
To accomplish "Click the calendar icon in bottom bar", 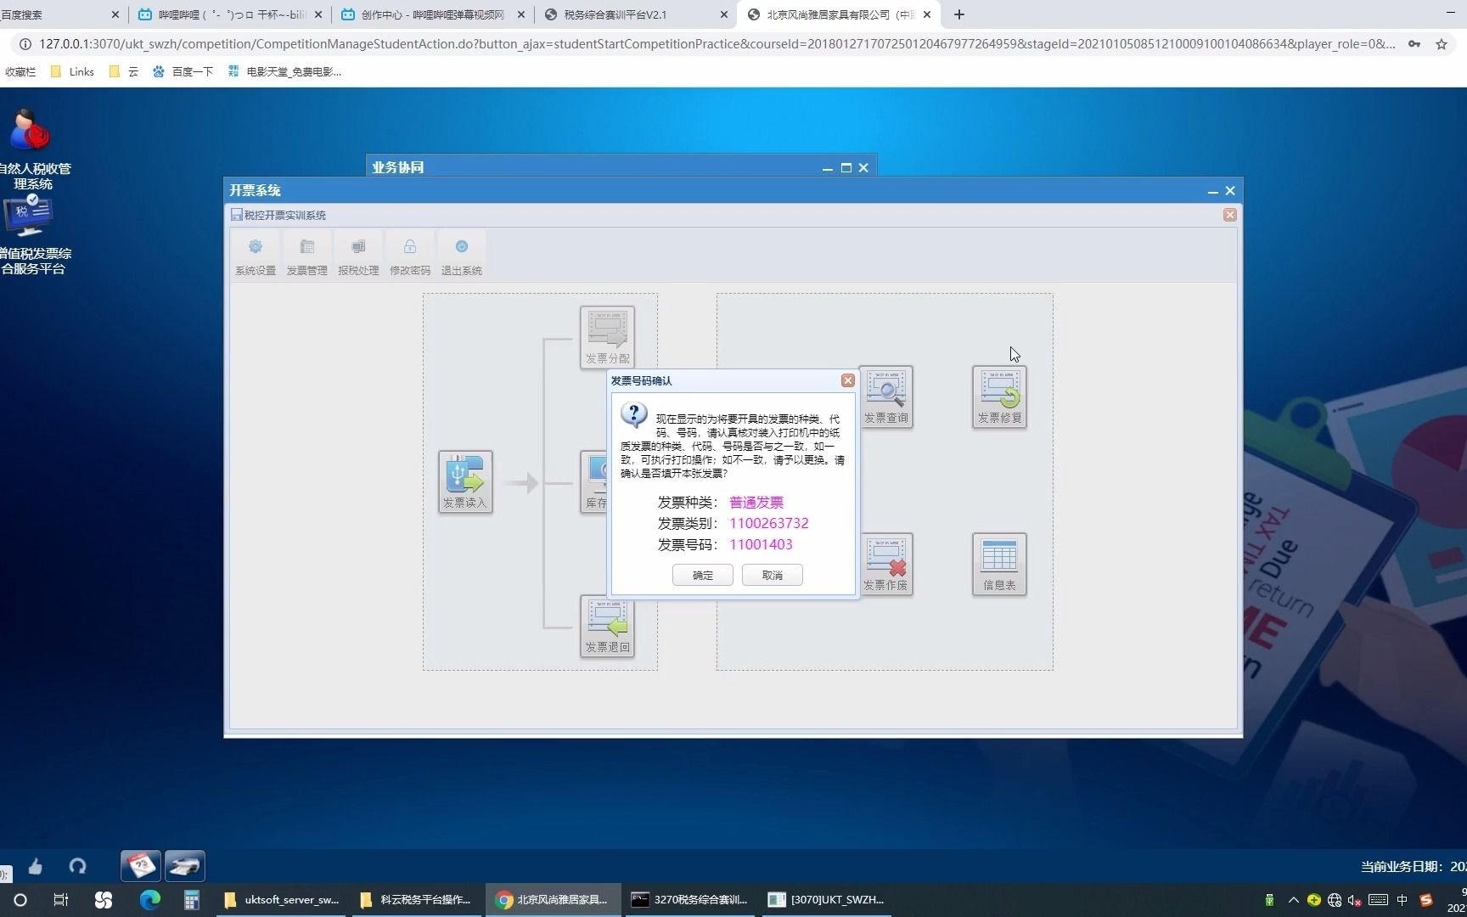I will click(x=141, y=866).
